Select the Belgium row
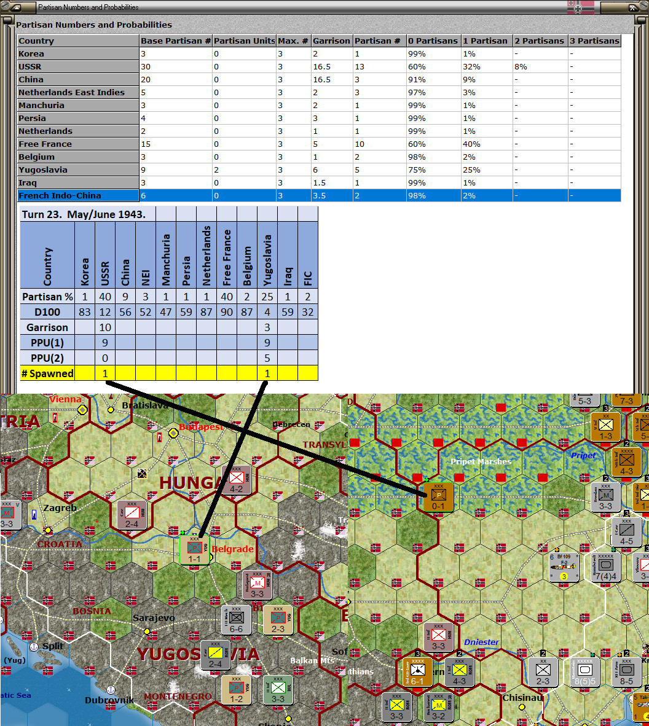 (319, 157)
